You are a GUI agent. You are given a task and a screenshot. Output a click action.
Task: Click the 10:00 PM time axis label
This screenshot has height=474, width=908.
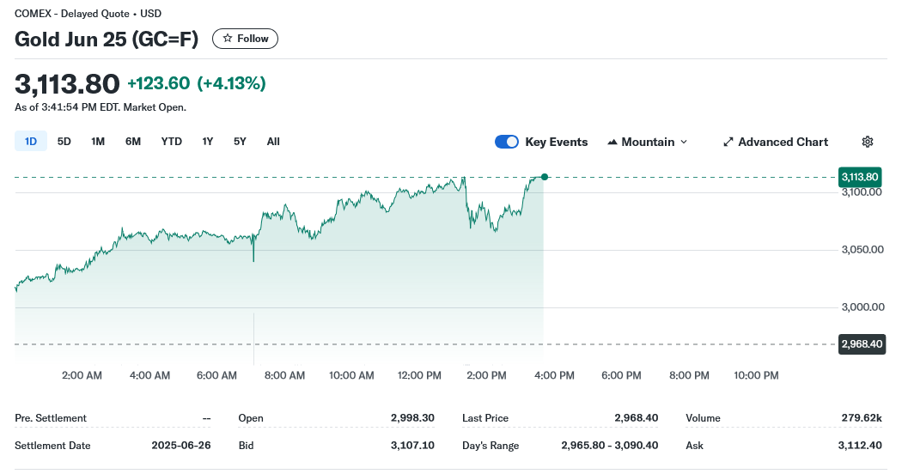tap(756, 375)
